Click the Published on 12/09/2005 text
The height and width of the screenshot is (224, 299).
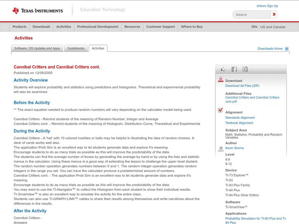point(33,73)
